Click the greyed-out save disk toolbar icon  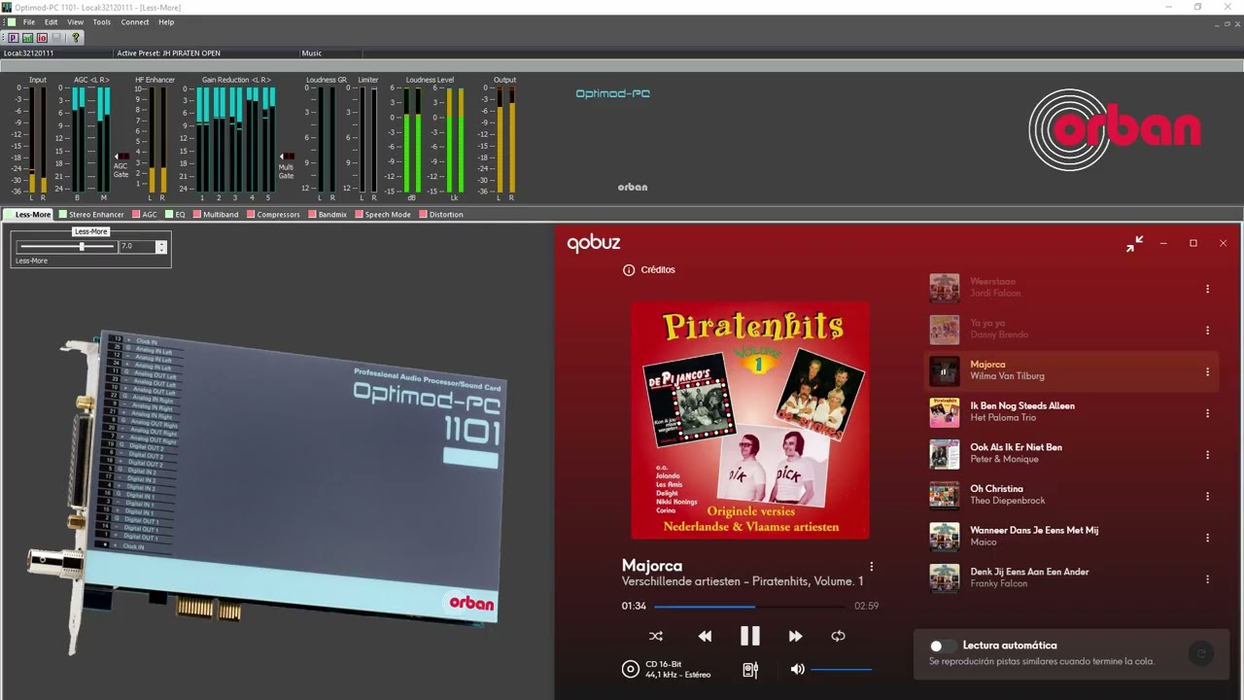click(56, 38)
